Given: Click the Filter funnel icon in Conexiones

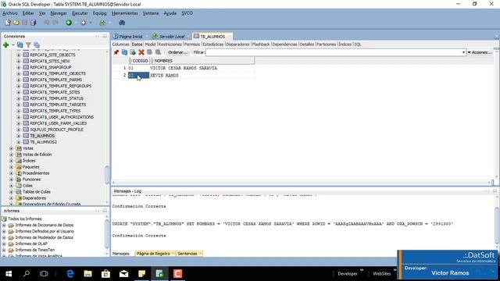Looking at the screenshot, I should 28,45.
